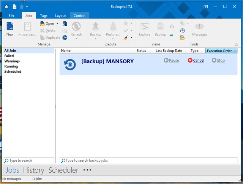This screenshot has width=243, height=184.
Task: Pause the running MANSORY backup
Action: 171,61
